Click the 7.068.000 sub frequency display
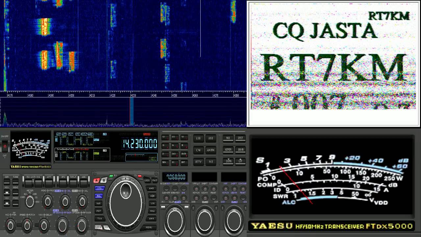The image size is (421, 237). 175,177
